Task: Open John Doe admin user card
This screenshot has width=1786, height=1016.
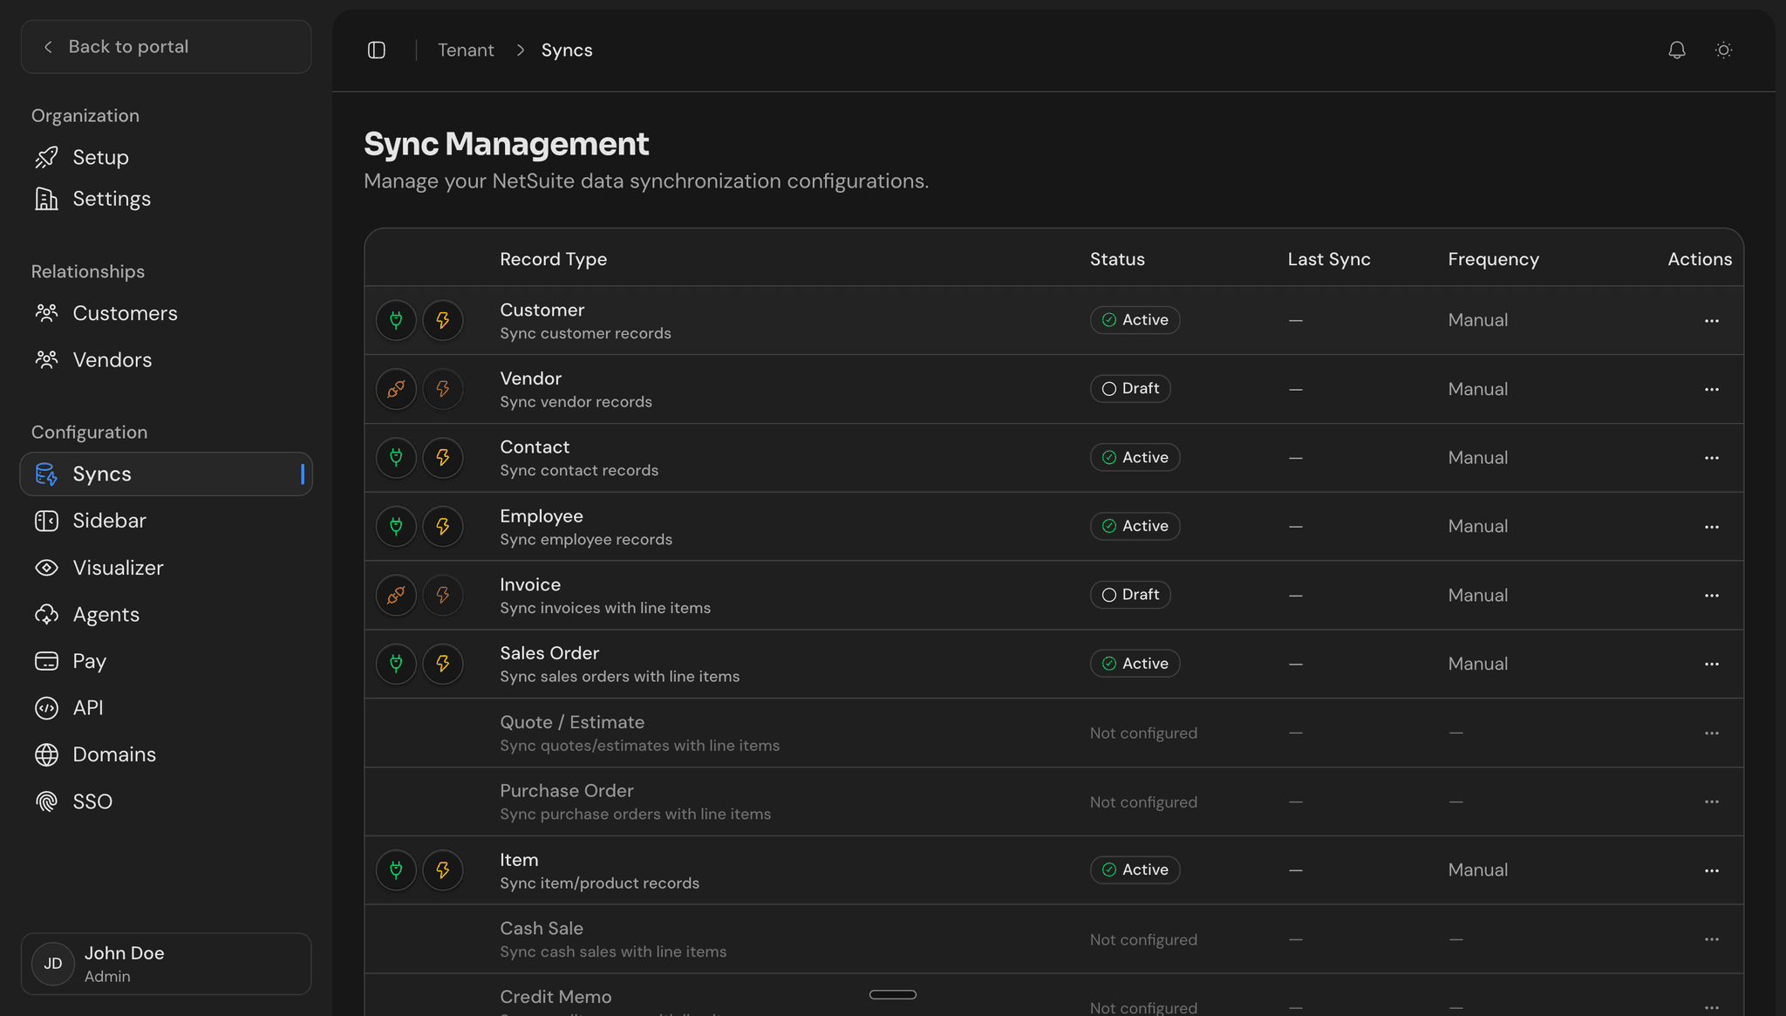Action: (166, 964)
